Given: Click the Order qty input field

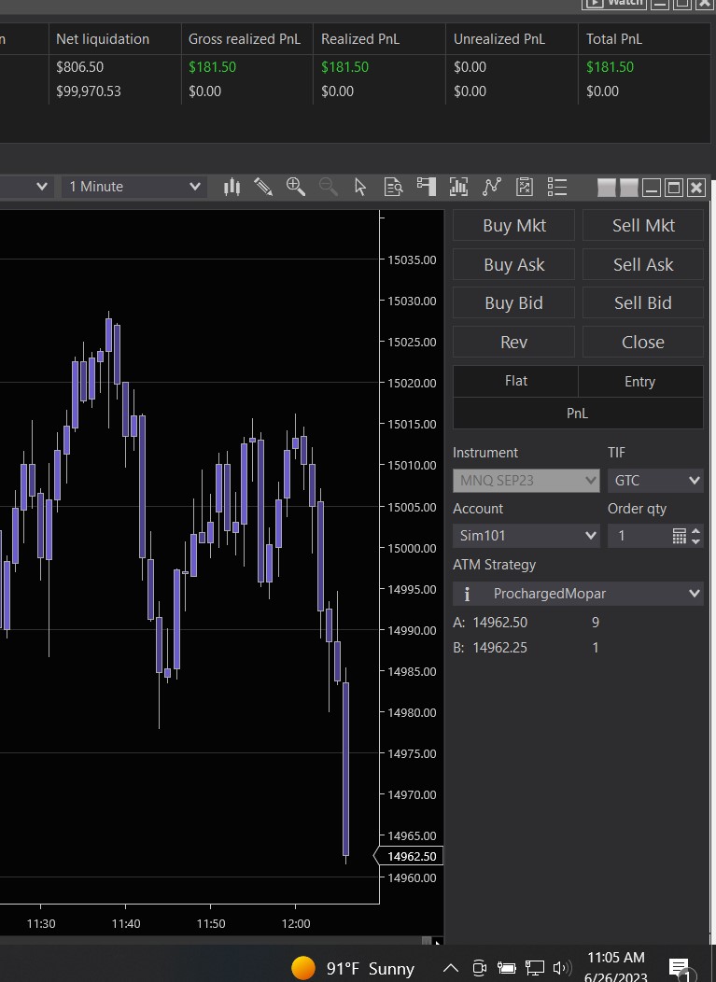Looking at the screenshot, I should (639, 536).
